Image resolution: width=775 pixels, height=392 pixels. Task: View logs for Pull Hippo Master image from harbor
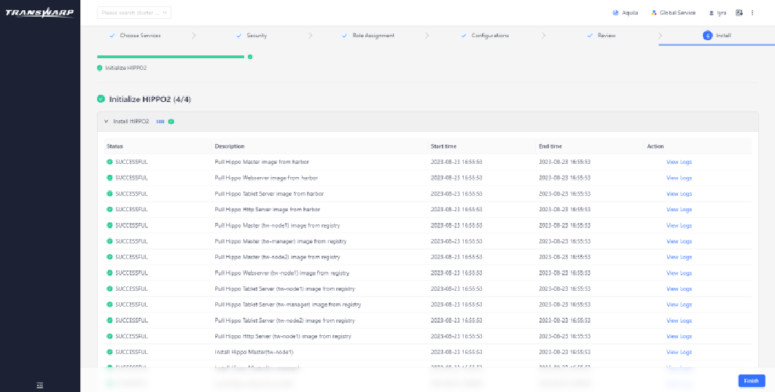click(x=679, y=162)
